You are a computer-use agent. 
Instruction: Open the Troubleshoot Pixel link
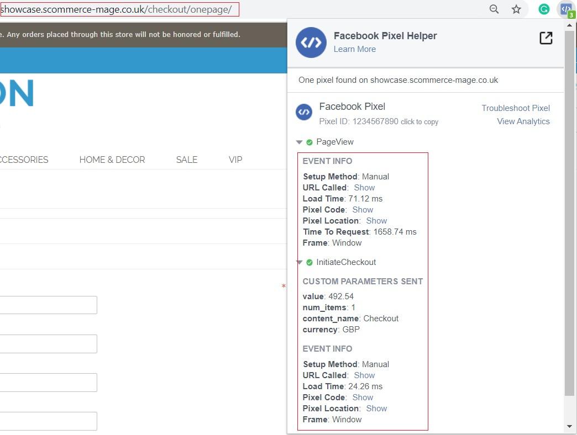coord(515,108)
